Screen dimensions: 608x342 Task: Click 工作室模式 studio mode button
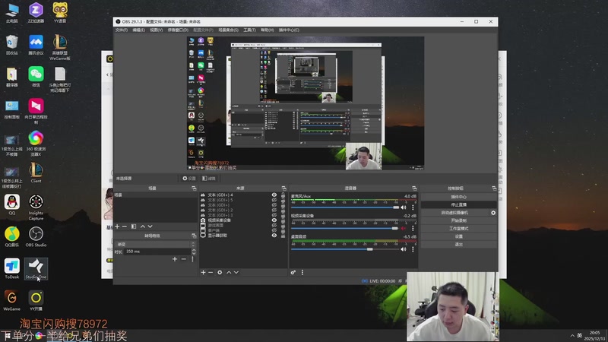459,229
